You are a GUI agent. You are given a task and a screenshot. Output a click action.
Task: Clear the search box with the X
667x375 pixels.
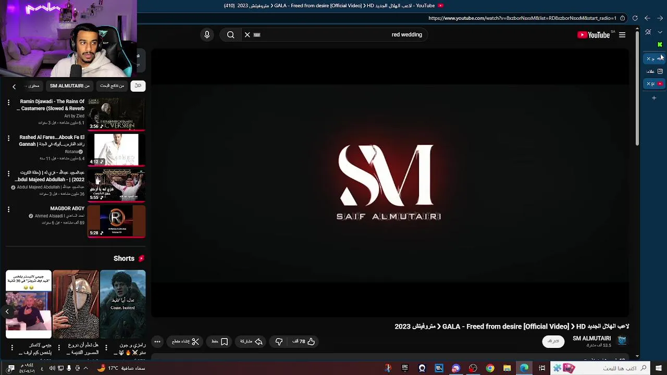click(x=248, y=35)
